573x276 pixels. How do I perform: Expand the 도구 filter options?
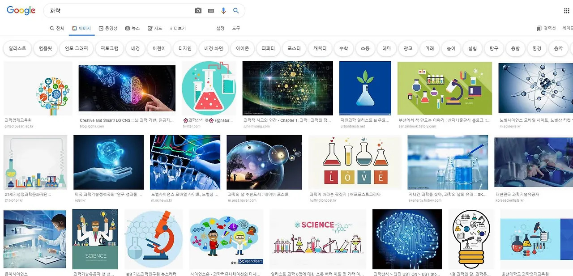click(x=236, y=28)
